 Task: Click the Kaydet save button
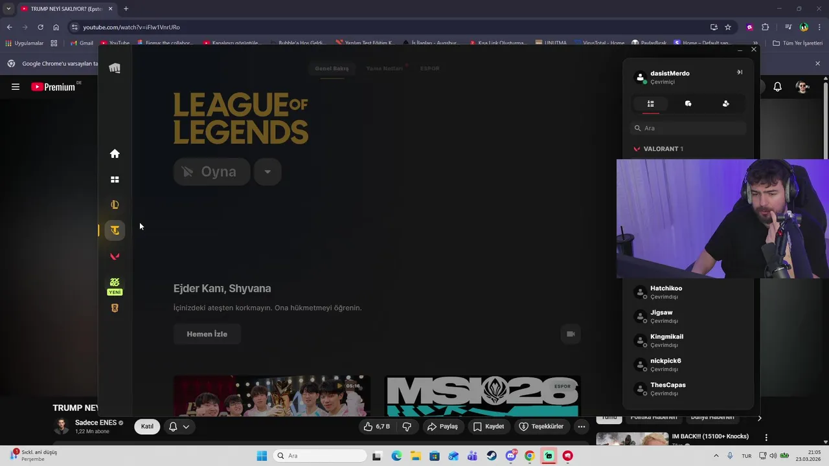488,427
